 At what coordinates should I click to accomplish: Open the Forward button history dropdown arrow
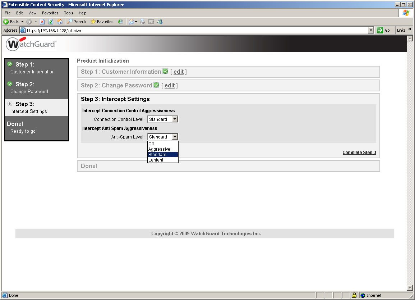36,22
